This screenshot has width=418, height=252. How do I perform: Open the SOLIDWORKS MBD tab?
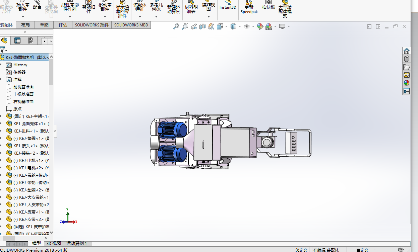click(131, 25)
